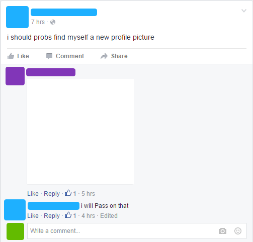The height and width of the screenshot is (242, 253).
Task: Click the Comment speech bubble icon
Action: pyautogui.click(x=49, y=56)
